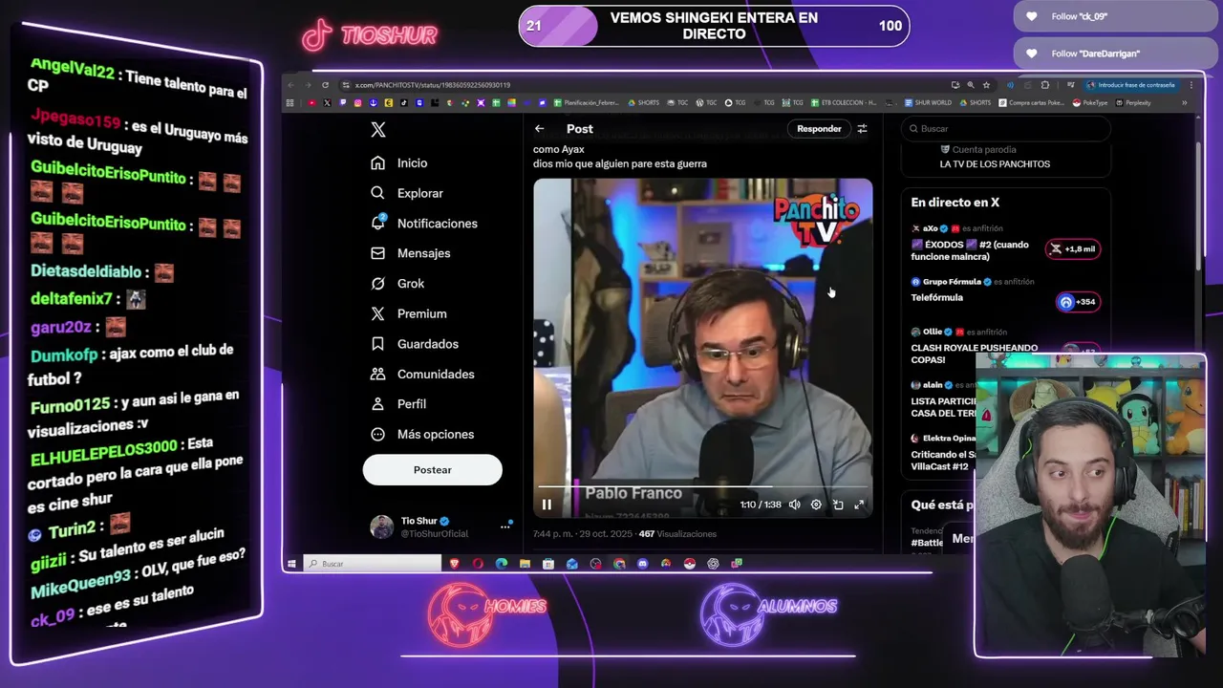
Task: Open Planificación_Febrer bookmark
Action: 586,103
